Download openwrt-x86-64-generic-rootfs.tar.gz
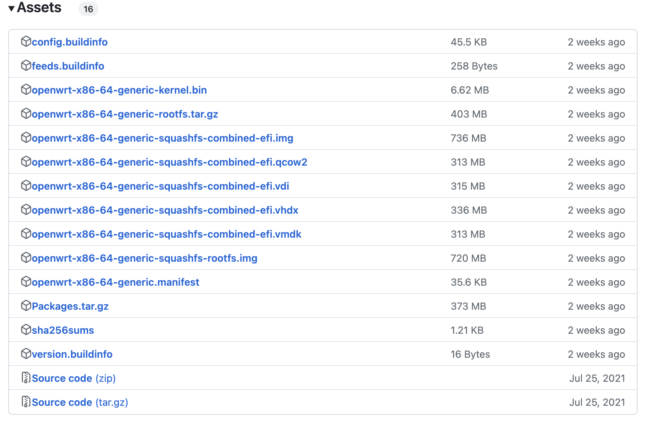 [125, 114]
